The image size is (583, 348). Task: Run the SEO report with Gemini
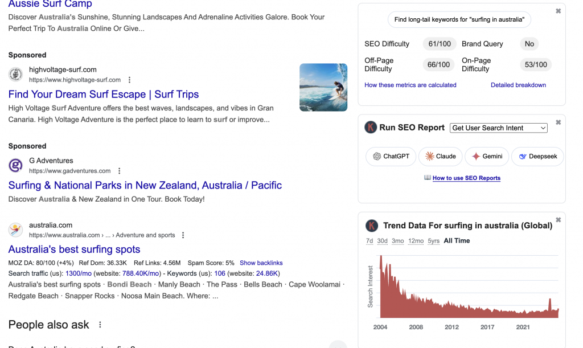click(x=487, y=156)
